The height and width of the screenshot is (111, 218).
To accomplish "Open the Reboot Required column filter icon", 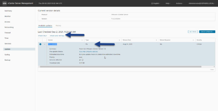I will tap(193, 40).
